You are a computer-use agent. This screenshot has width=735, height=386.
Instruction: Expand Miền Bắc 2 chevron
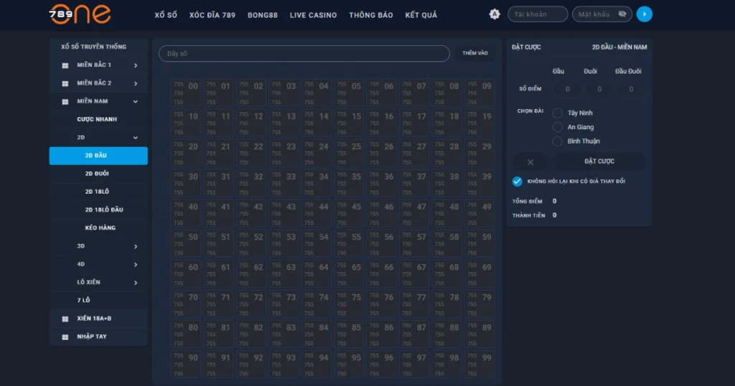(x=136, y=83)
